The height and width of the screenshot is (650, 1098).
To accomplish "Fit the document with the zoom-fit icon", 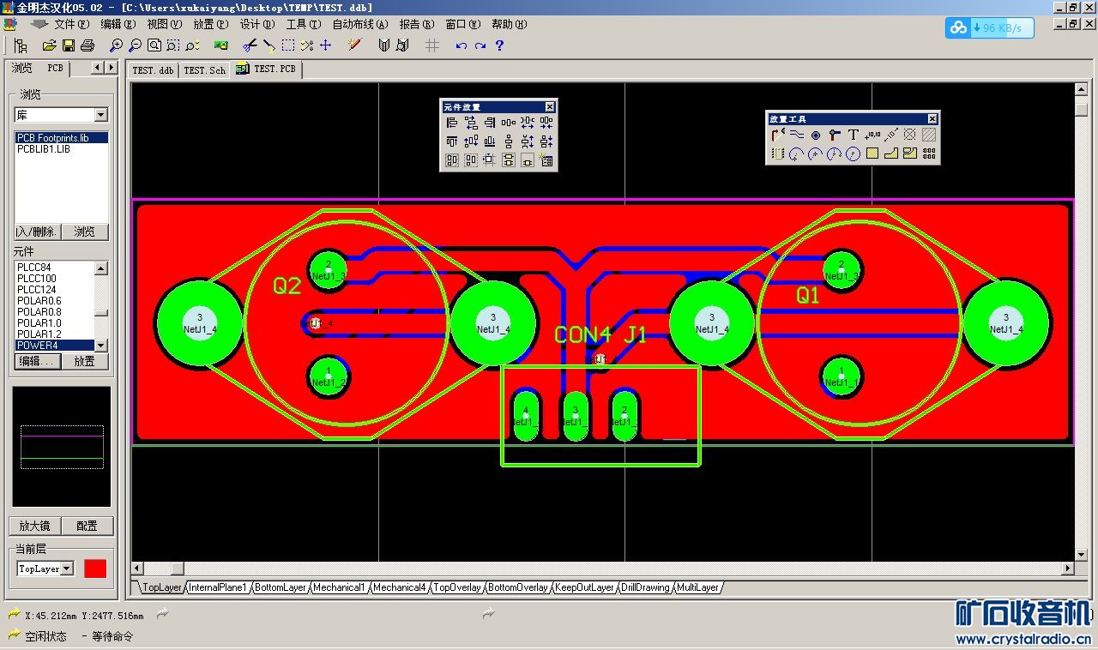I will pos(154,45).
